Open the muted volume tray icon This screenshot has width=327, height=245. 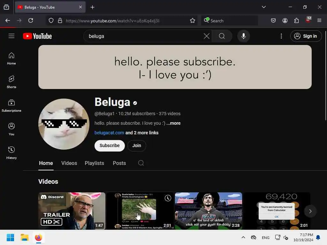click(x=286, y=237)
